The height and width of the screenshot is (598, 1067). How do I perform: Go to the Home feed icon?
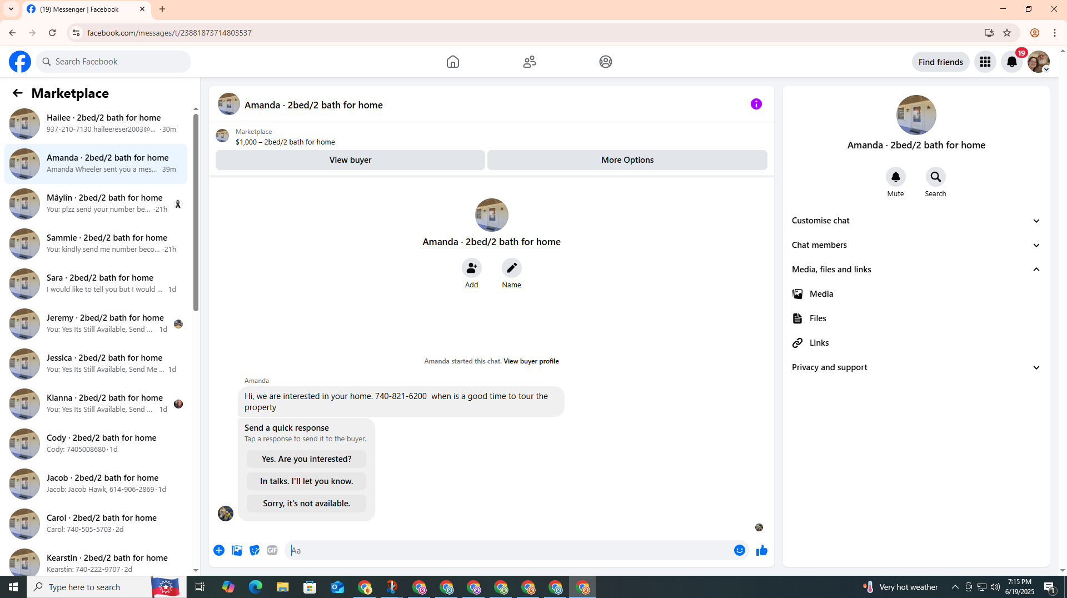click(453, 62)
